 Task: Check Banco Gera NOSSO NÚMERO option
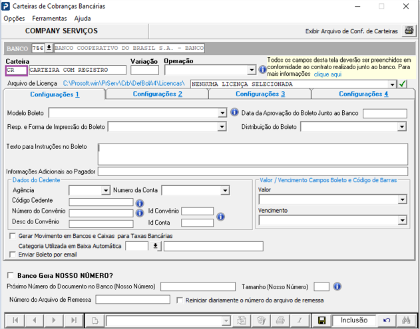11,275
